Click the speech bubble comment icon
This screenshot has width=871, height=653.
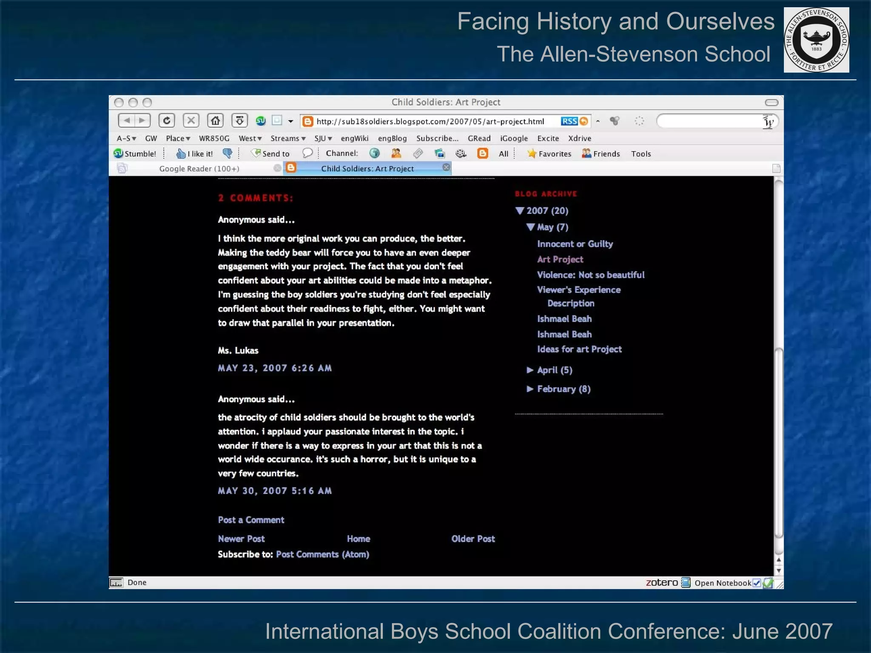click(x=307, y=153)
